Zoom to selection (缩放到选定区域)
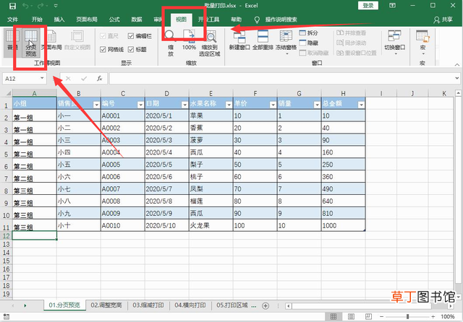 coord(209,43)
